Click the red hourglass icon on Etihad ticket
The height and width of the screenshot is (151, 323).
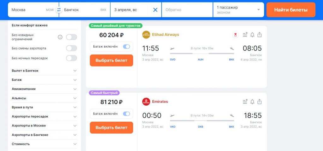pos(235,35)
